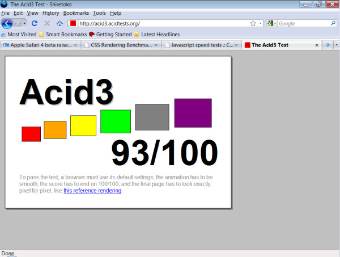Click the gray square in Acid3 test
This screenshot has width=340, height=257.
pos(152,117)
